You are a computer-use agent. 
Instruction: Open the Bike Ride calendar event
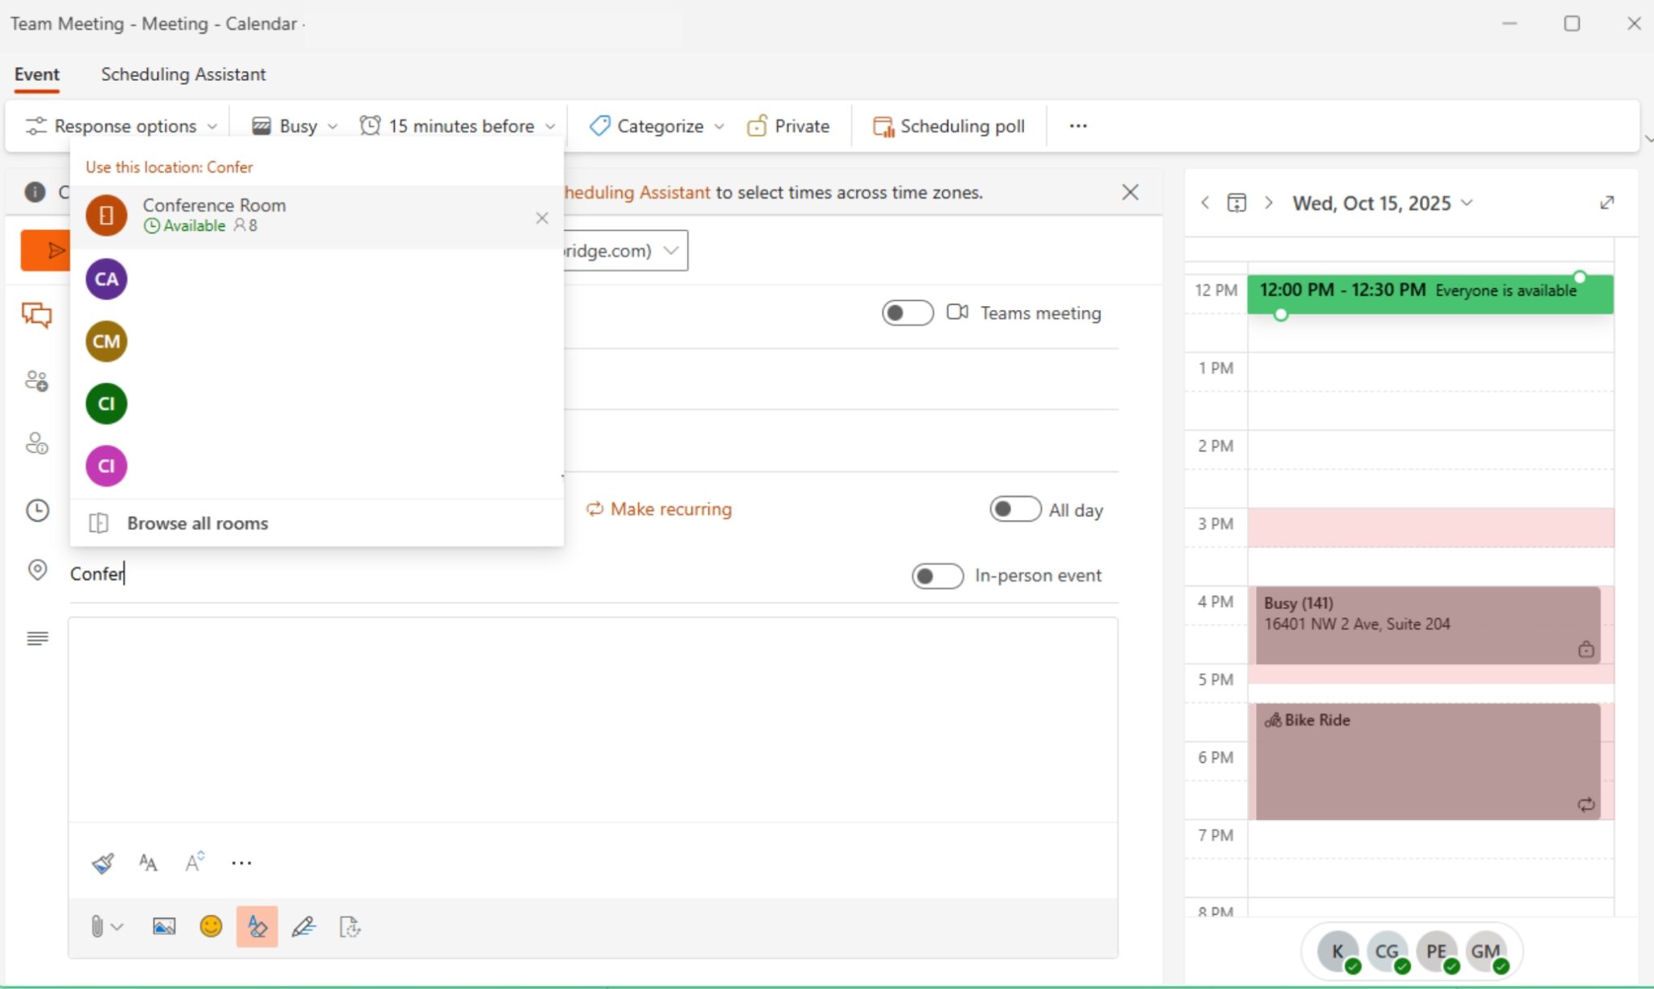1428,761
